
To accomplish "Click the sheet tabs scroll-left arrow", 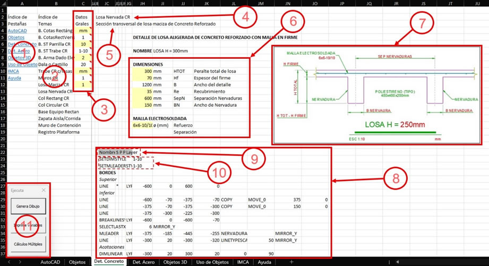I will point(11,262).
